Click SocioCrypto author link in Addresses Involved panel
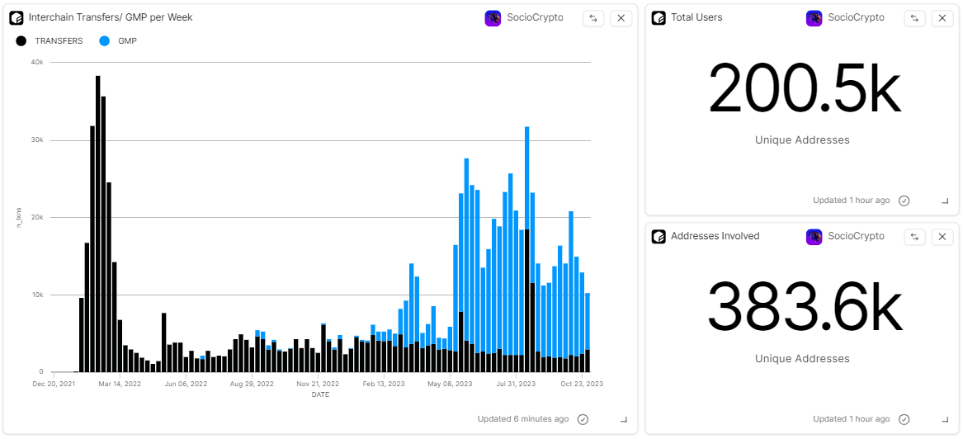This screenshot has height=439, width=963. click(856, 236)
